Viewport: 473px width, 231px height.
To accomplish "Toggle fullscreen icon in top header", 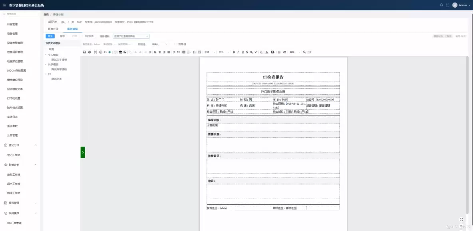I will (448, 5).
